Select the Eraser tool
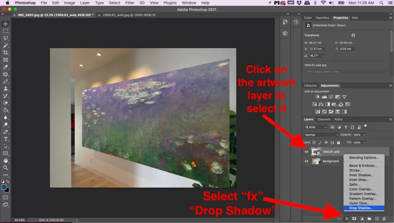This screenshot has width=394, height=223. pyautogui.click(x=5, y=103)
